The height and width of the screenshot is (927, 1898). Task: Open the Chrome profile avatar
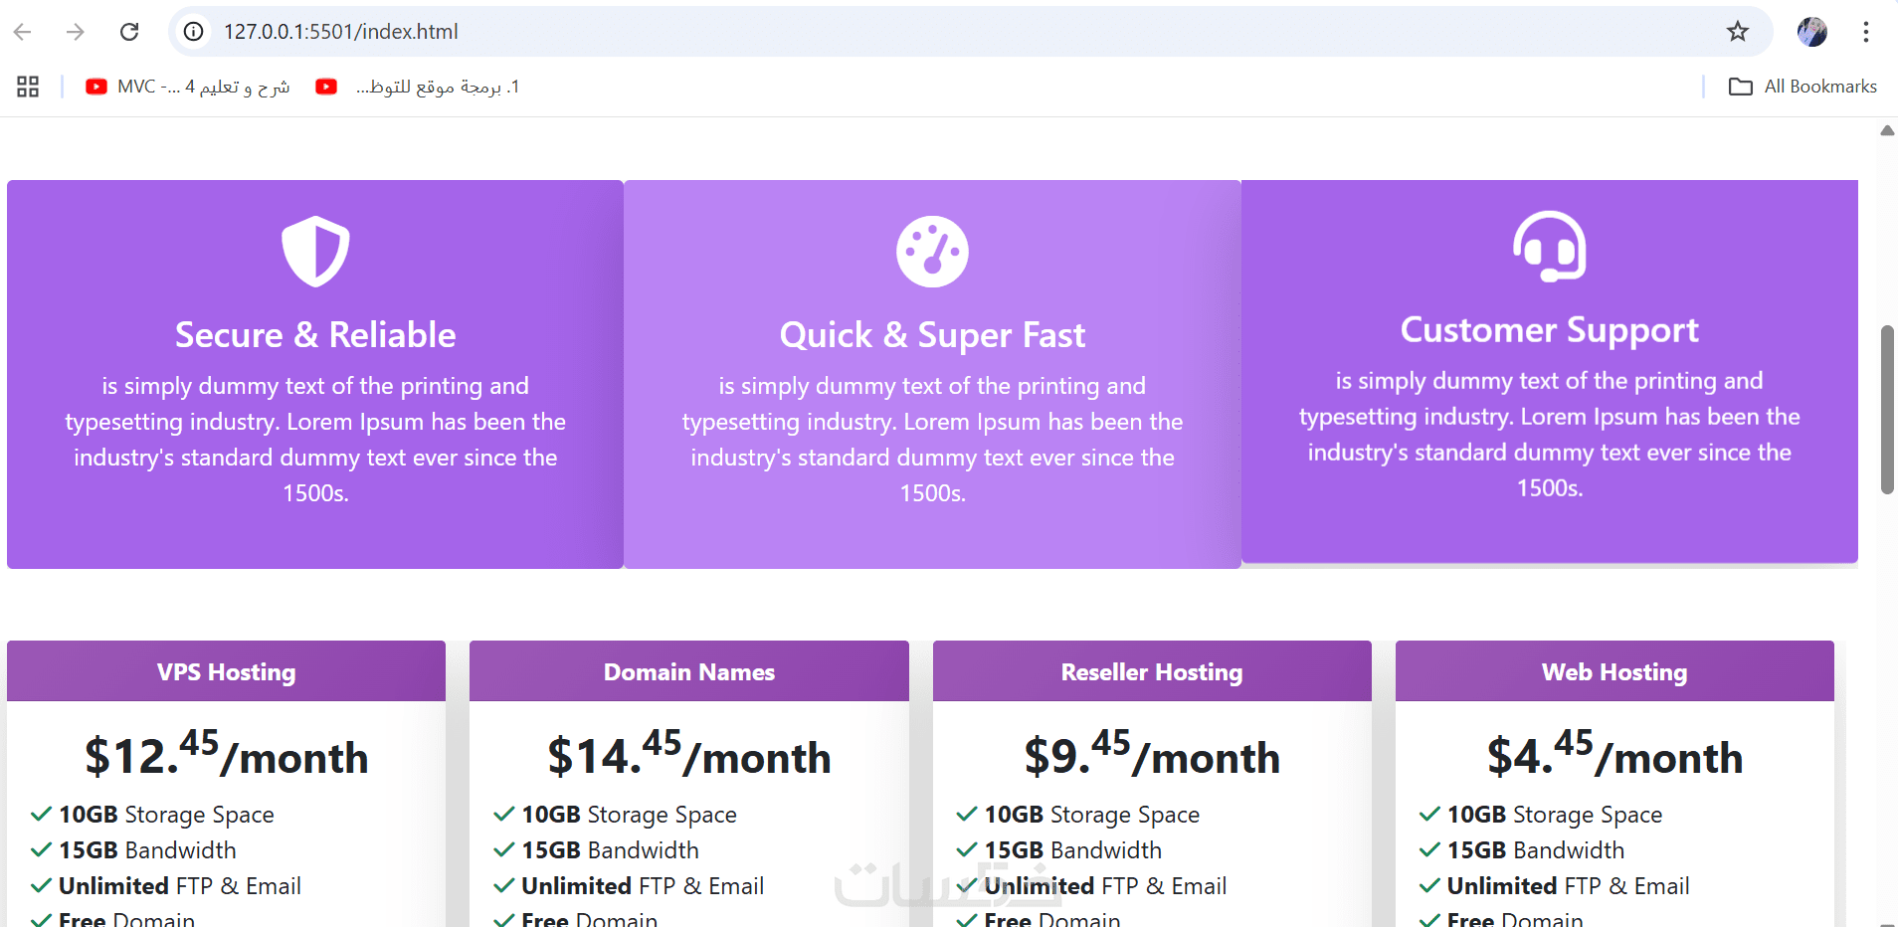pos(1811,32)
